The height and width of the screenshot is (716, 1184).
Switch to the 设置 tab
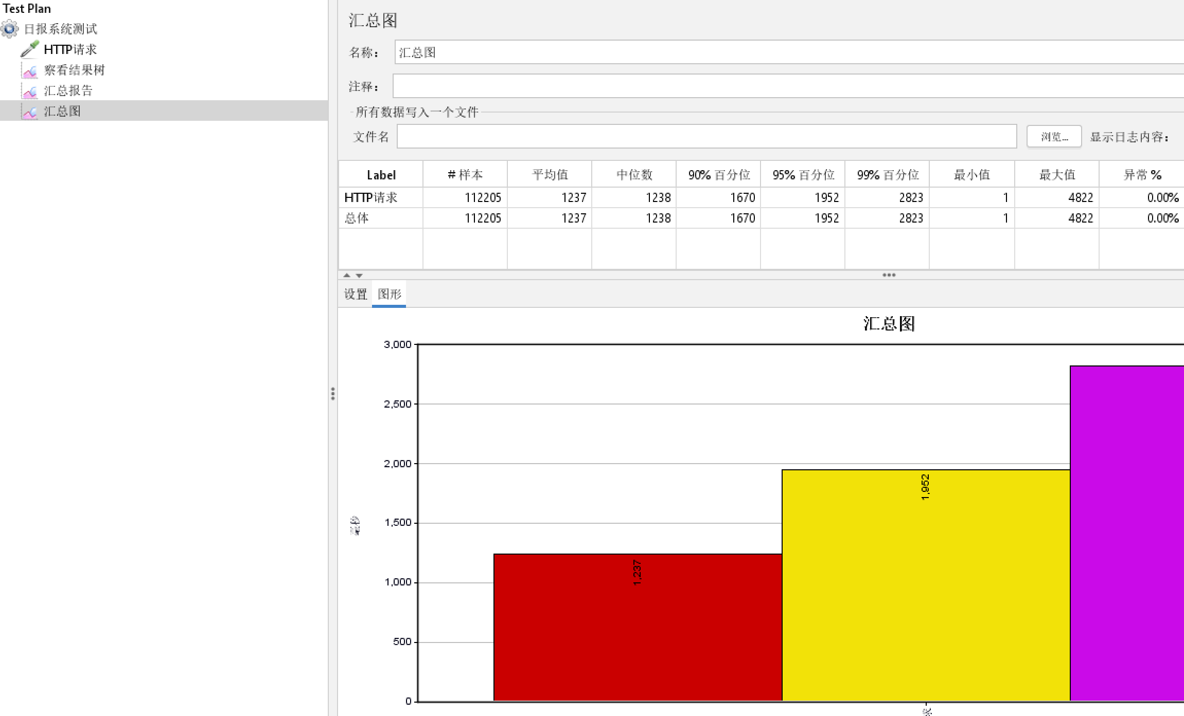[x=356, y=294]
